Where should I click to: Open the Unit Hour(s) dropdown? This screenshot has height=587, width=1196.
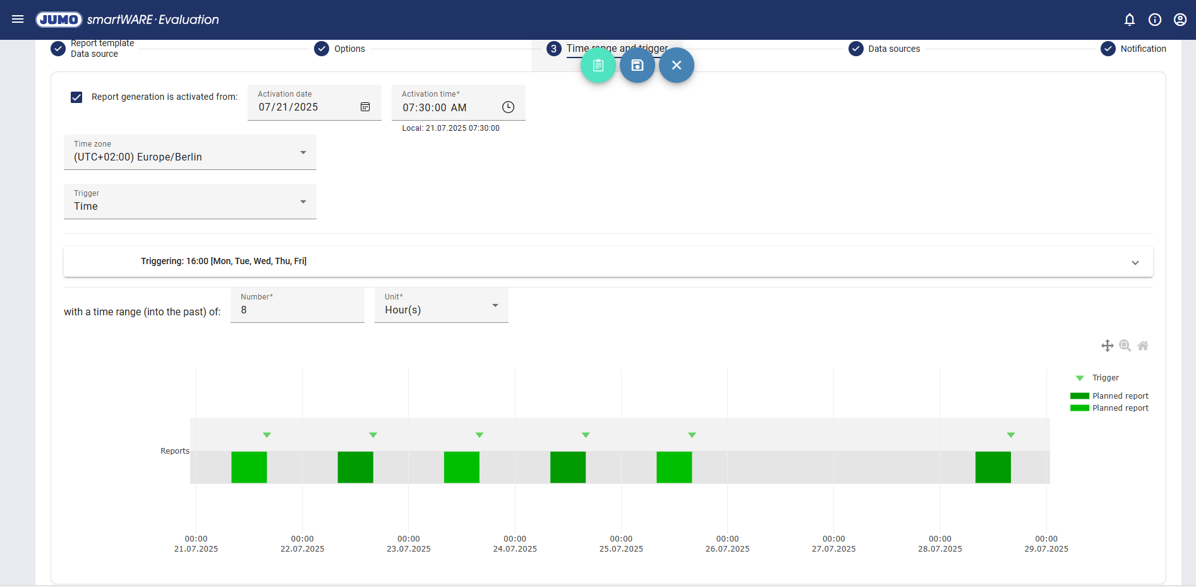[x=441, y=306]
